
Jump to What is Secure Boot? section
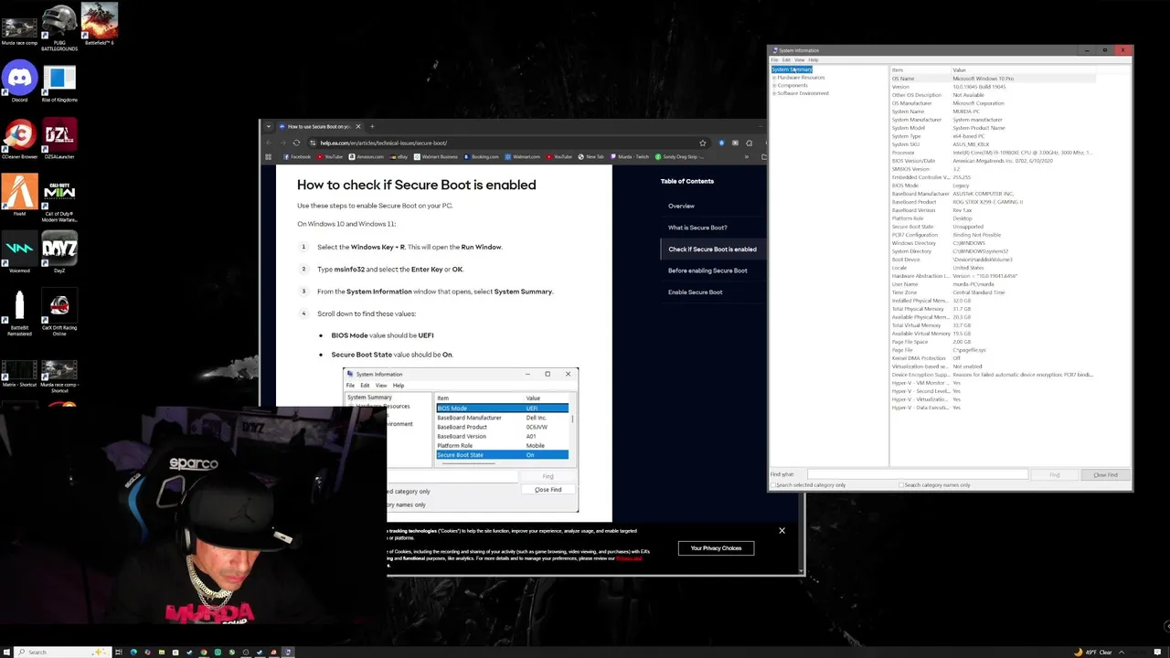coord(697,228)
